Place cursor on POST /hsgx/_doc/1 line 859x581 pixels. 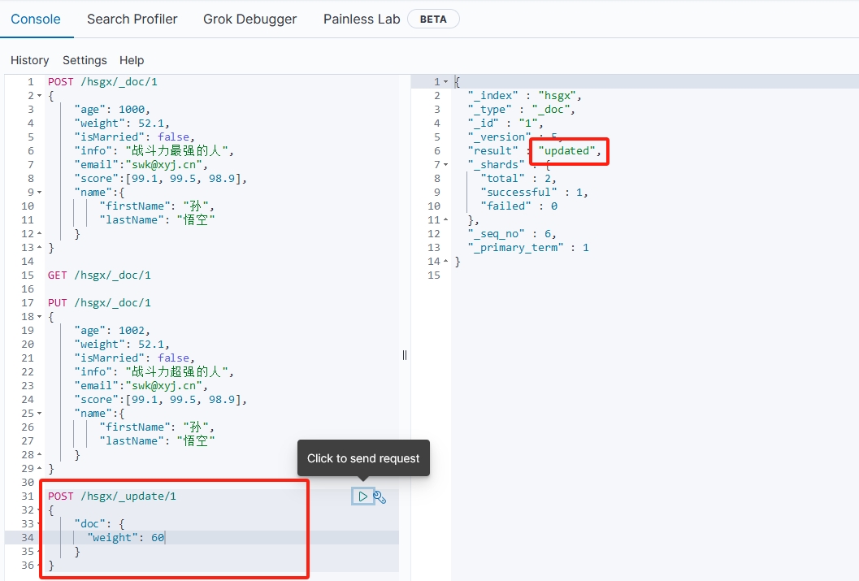tap(102, 81)
